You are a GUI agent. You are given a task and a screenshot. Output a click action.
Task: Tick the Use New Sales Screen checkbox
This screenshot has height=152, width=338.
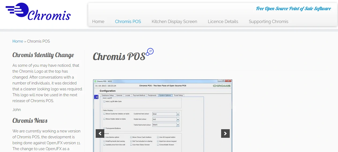pyautogui.click(x=131, y=144)
